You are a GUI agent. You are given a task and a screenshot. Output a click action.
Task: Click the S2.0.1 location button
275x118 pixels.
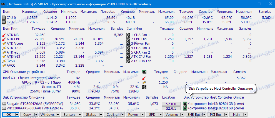(x=171, y=108)
